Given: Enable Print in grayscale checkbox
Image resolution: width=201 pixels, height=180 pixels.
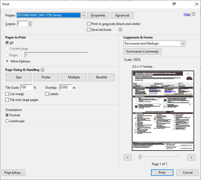Looking at the screenshot, I should pyautogui.click(x=89, y=24).
